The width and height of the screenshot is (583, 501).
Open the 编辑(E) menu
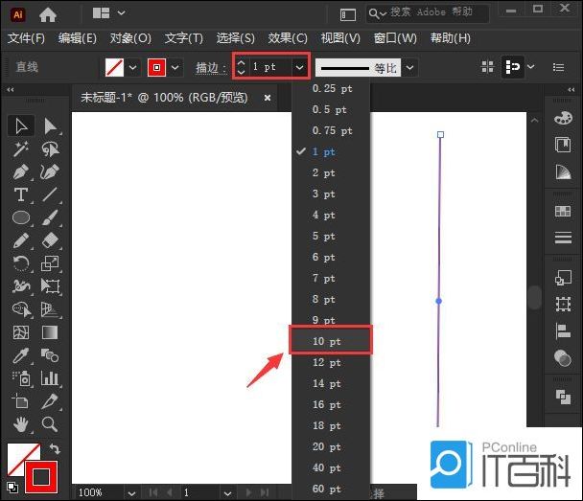click(x=78, y=38)
